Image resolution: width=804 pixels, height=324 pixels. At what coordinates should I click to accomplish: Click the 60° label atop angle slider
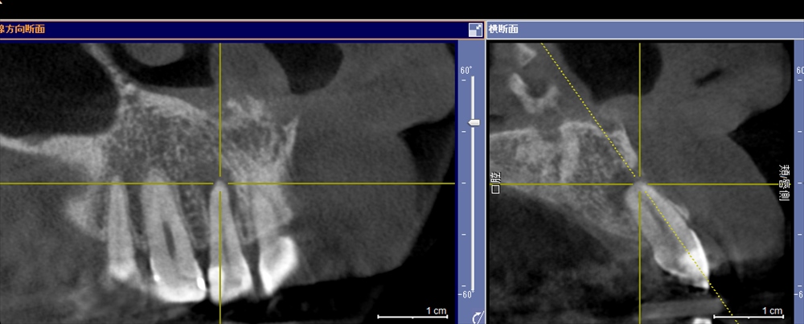point(466,71)
